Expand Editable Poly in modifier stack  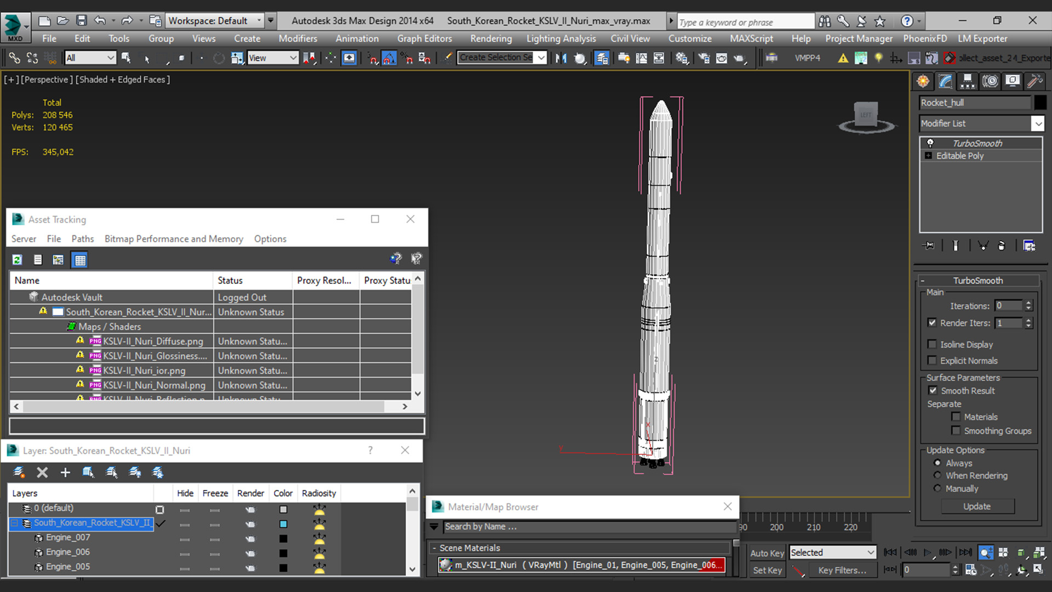tap(928, 156)
